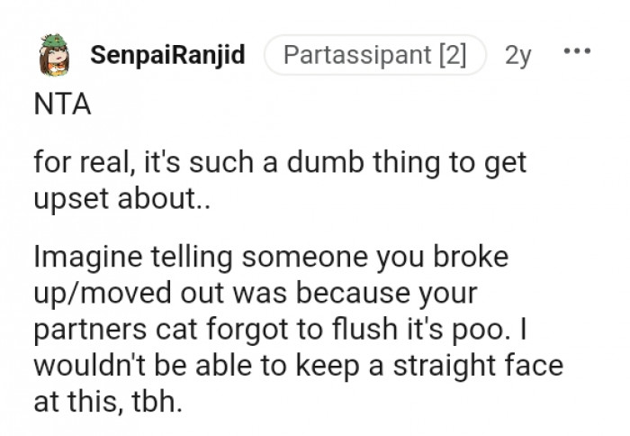Open the three-dot more options menu
This screenshot has width=630, height=436.
point(577,51)
